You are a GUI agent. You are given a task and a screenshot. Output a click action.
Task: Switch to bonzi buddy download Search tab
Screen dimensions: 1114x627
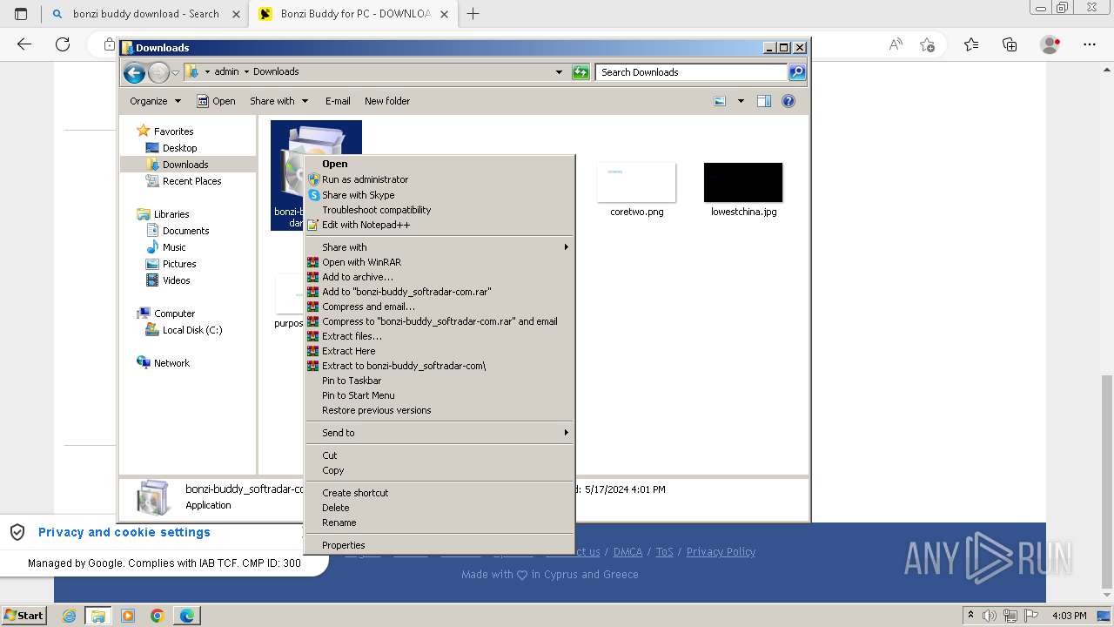pyautogui.click(x=144, y=14)
